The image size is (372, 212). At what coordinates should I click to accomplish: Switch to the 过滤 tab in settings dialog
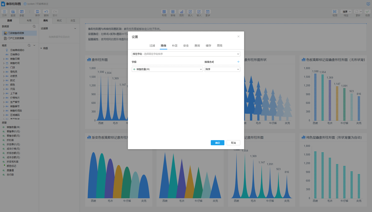pyautogui.click(x=152, y=46)
